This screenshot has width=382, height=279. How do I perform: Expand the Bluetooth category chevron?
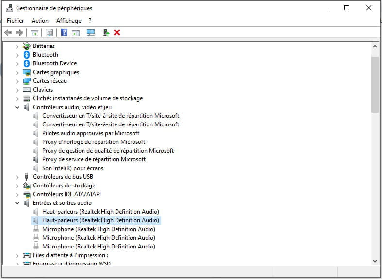[17, 55]
